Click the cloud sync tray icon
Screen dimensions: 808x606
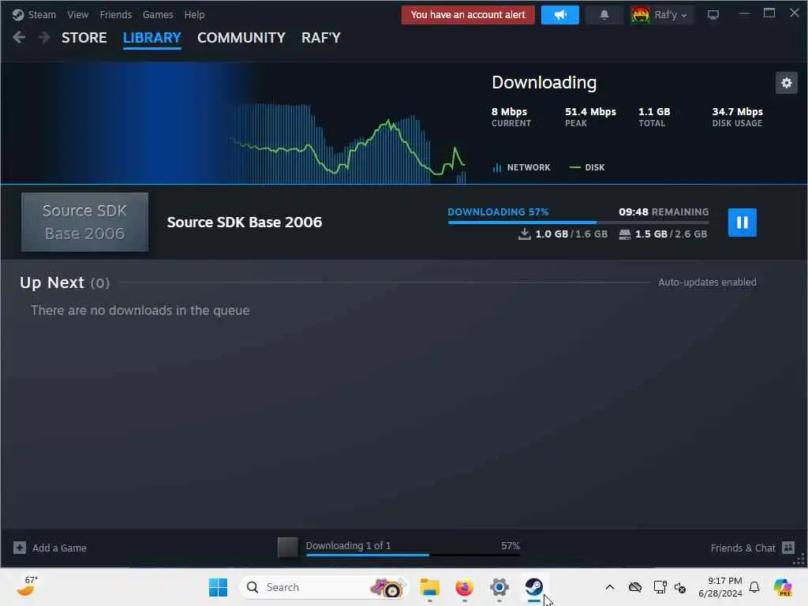(x=635, y=587)
